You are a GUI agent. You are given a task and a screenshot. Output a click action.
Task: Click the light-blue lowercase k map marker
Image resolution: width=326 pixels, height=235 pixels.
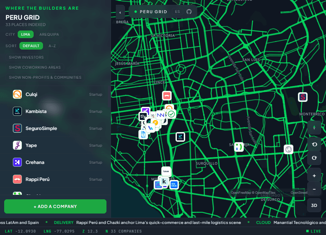[x=164, y=181]
